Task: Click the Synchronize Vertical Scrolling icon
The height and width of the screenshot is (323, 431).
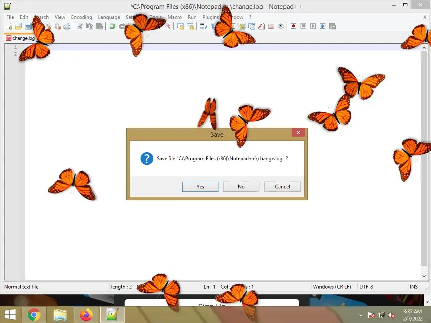Action: (180, 26)
